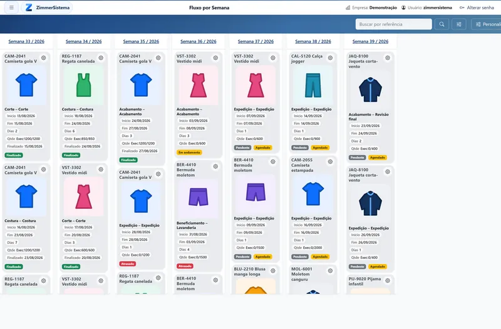Click Finalizado badge on CAM-2041 Corte card
The width and height of the screenshot is (501, 329).
[x=14, y=155]
